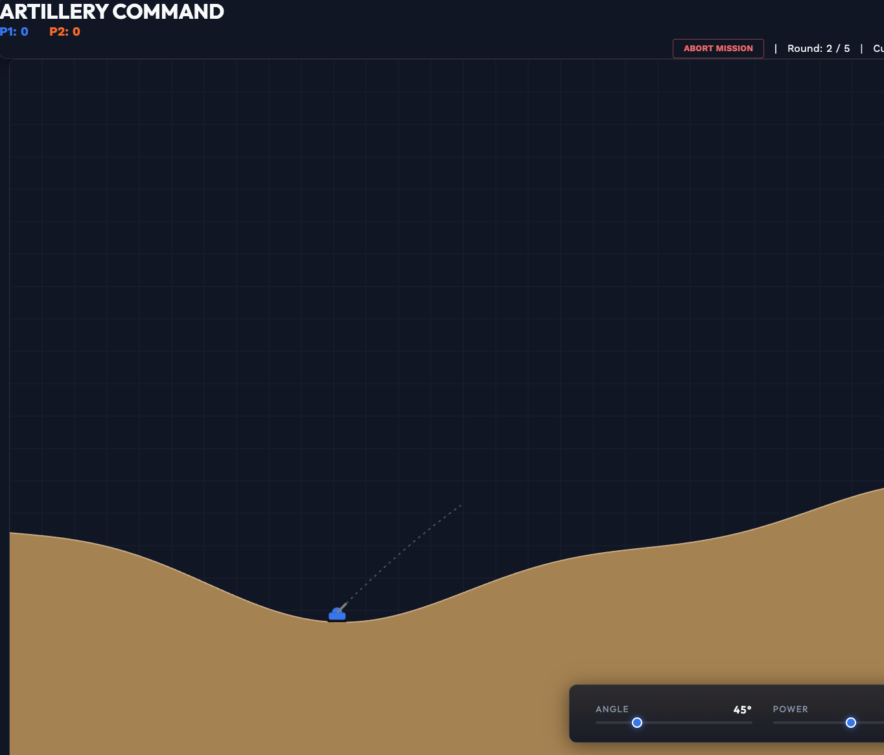Click the tank's cannon barrel

343,608
